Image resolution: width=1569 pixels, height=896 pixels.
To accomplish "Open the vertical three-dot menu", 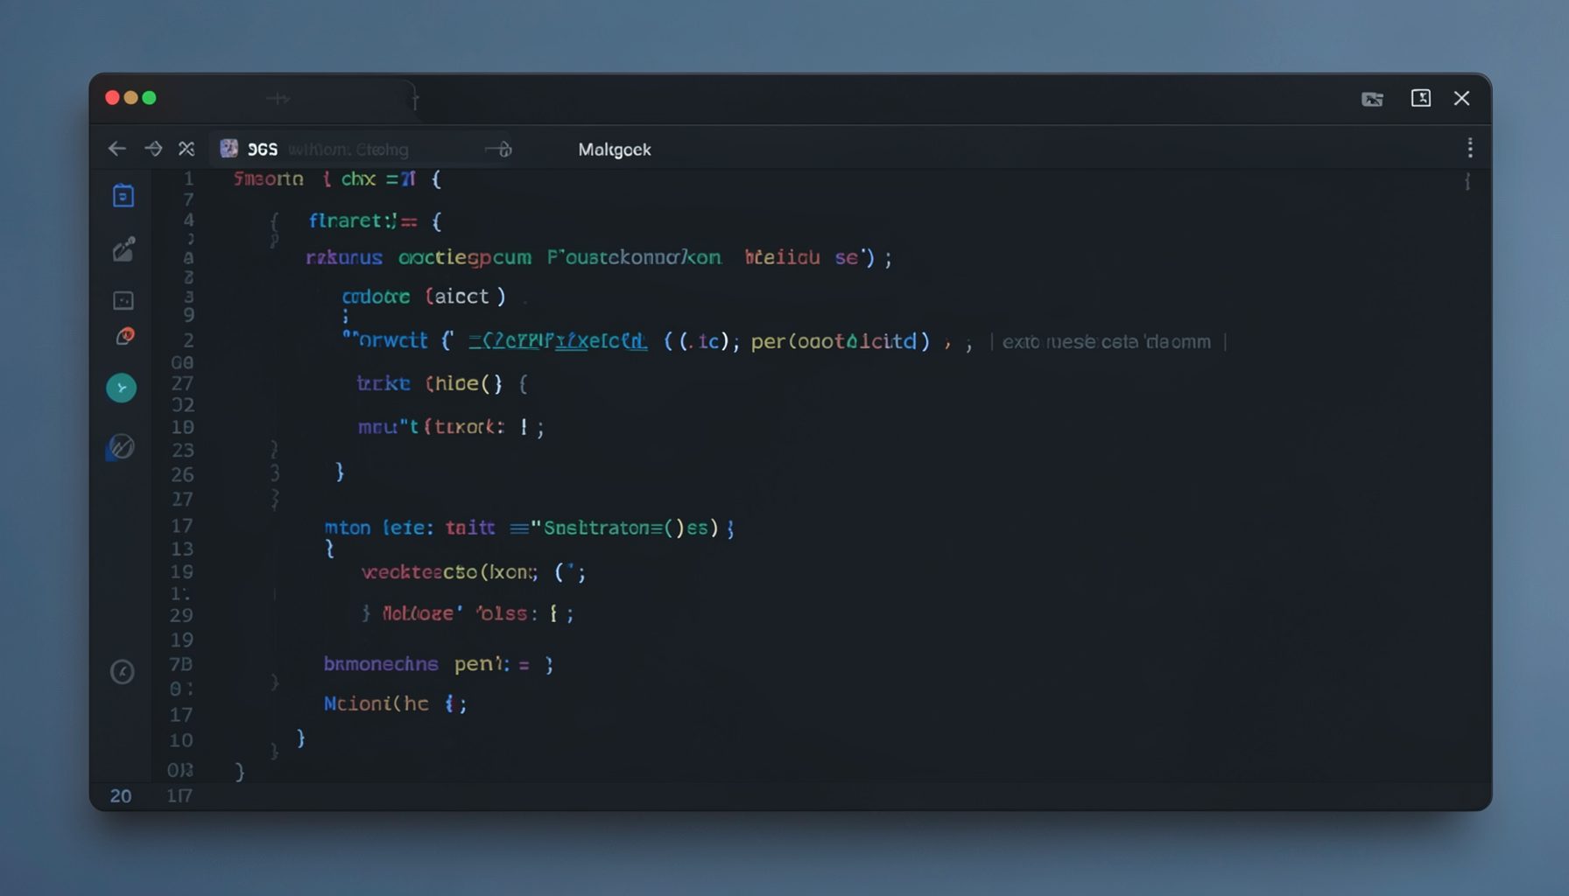I will coord(1470,148).
